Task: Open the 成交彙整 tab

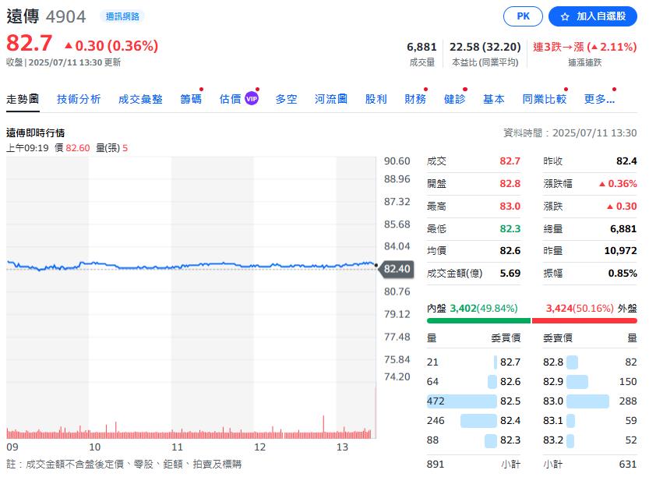Action: click(140, 99)
